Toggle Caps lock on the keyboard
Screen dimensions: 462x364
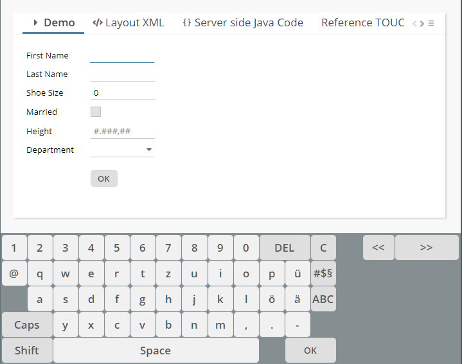pos(27,325)
